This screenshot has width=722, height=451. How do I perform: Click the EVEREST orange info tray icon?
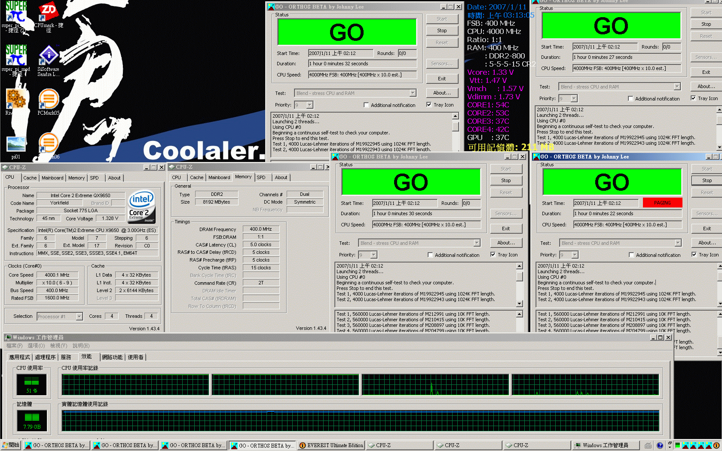point(716,445)
